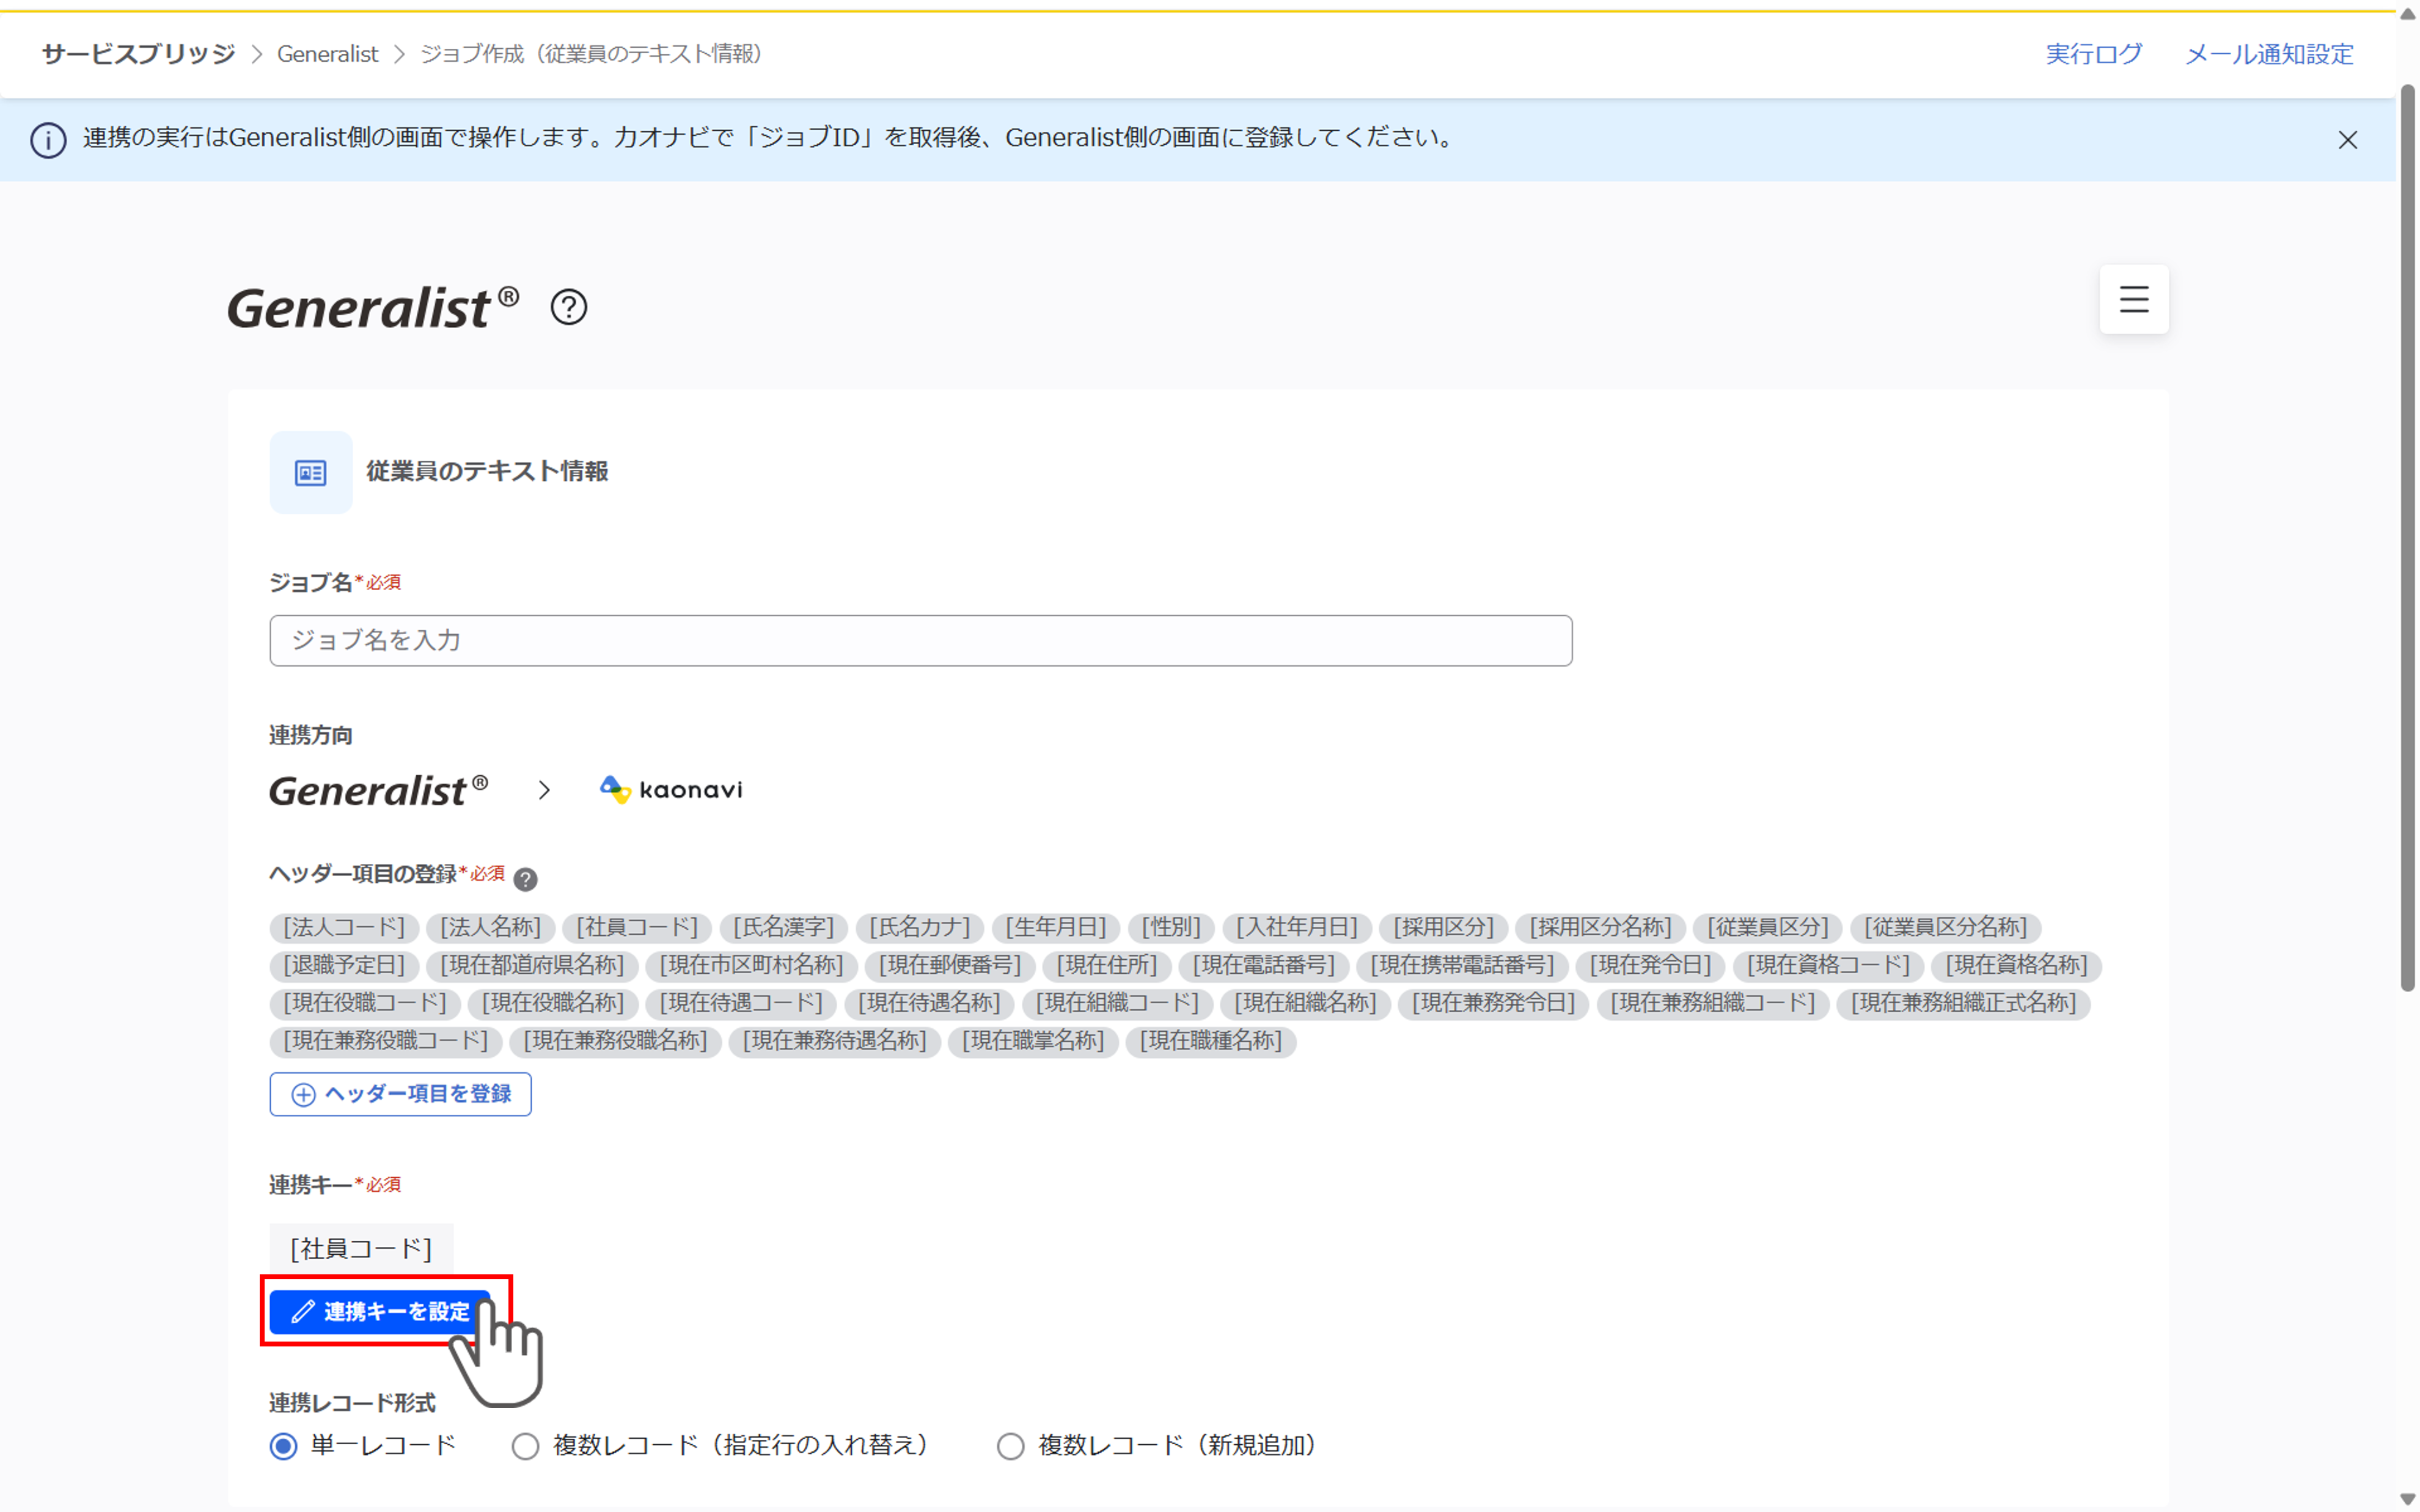Go to Generalist breadcrumb
2420x1512 pixels.
click(x=328, y=54)
